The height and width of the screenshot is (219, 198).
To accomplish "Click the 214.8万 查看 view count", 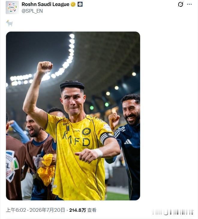I will 83,210.
